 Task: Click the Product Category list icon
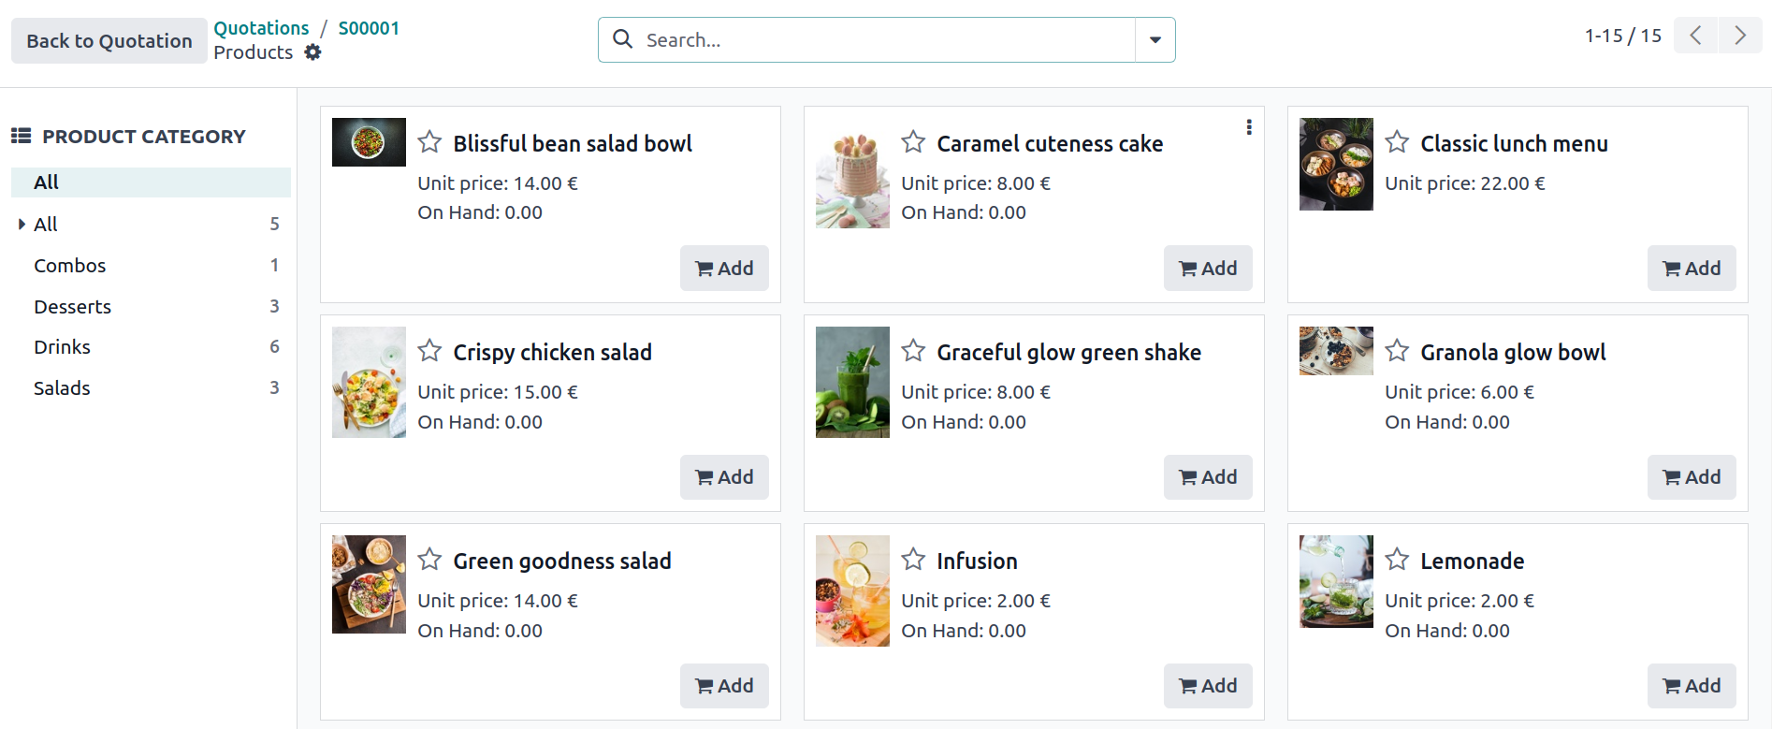21,135
